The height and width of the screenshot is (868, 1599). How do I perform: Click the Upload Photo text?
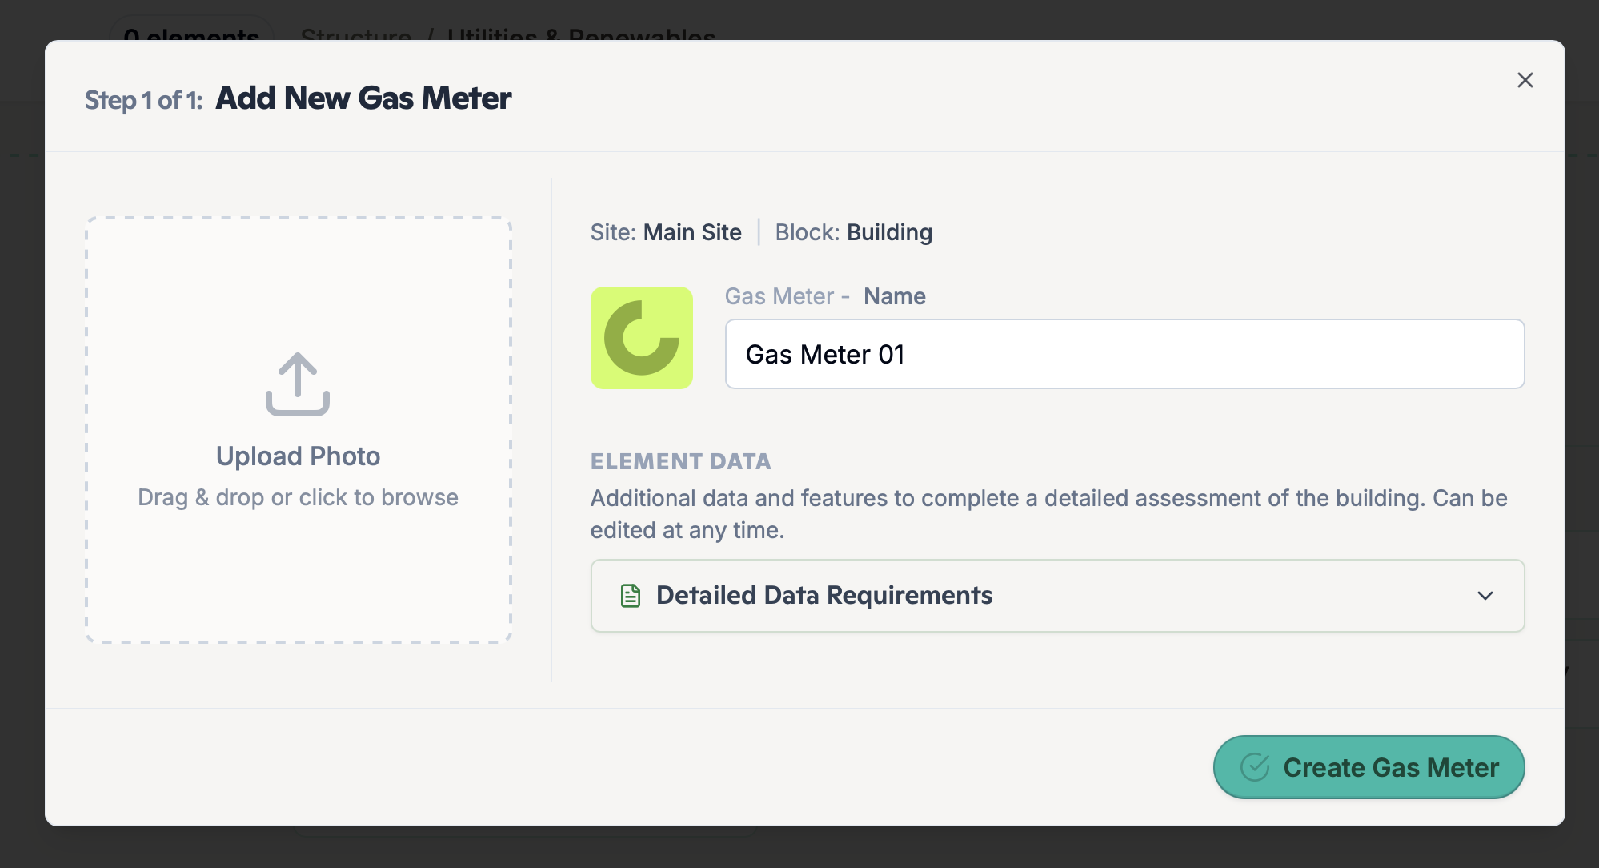[x=298, y=456]
